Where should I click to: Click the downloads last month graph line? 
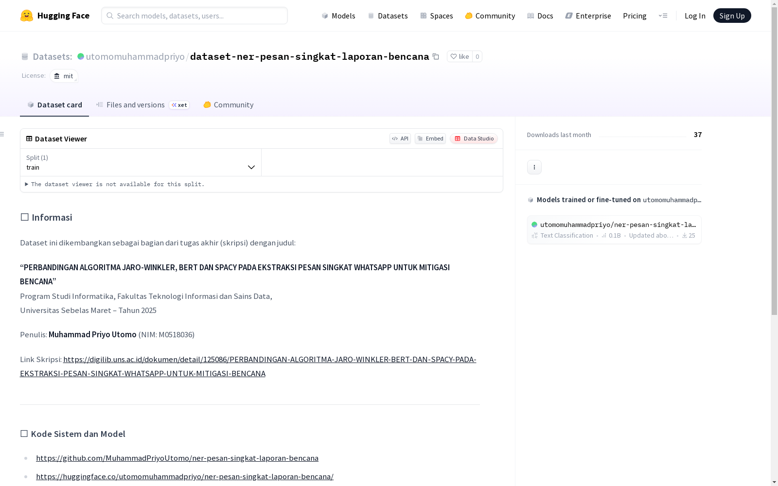point(642,136)
